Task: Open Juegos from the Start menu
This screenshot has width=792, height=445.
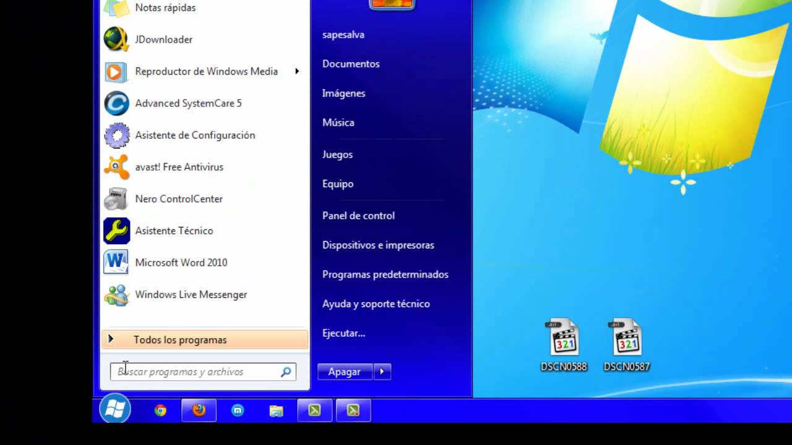Action: (x=337, y=155)
